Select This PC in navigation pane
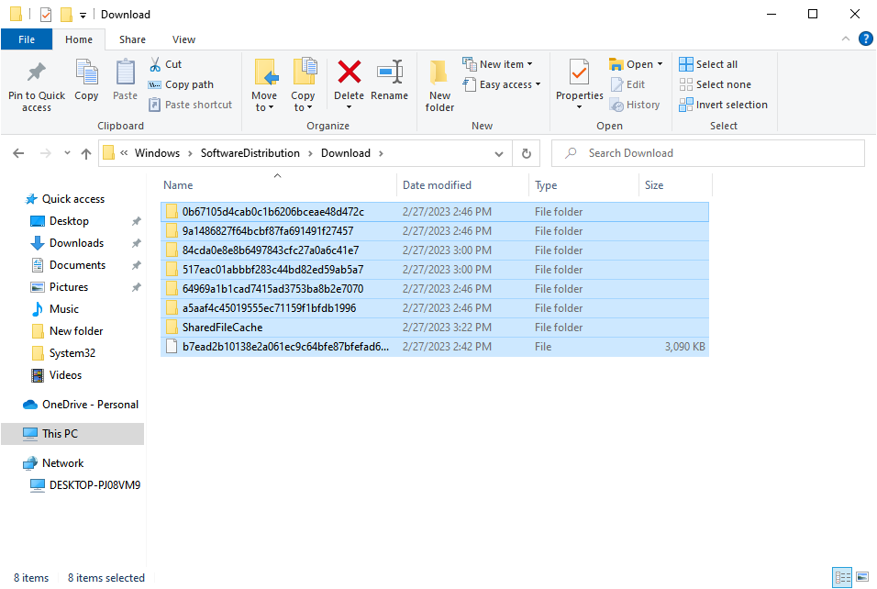The height and width of the screenshot is (589, 877). (60, 434)
